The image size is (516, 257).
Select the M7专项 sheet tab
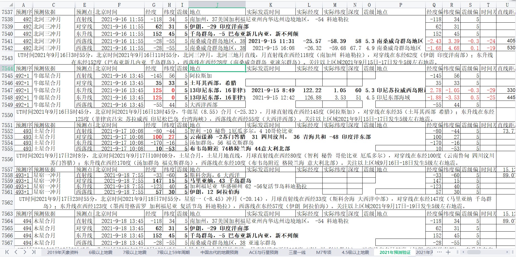point(324,252)
